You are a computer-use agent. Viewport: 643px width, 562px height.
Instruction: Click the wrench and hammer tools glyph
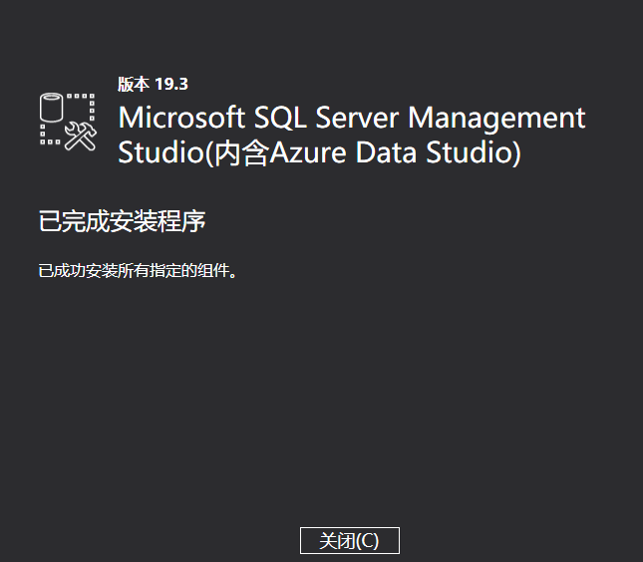pyautogui.click(x=80, y=137)
